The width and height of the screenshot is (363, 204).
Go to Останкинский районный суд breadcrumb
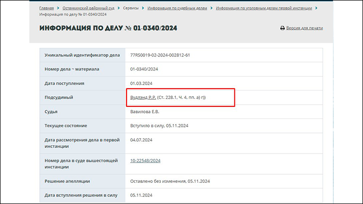[88, 8]
